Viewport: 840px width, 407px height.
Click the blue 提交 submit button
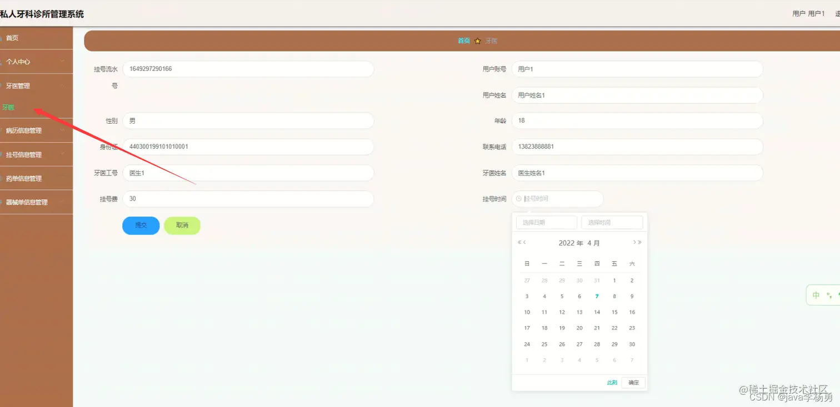141,226
